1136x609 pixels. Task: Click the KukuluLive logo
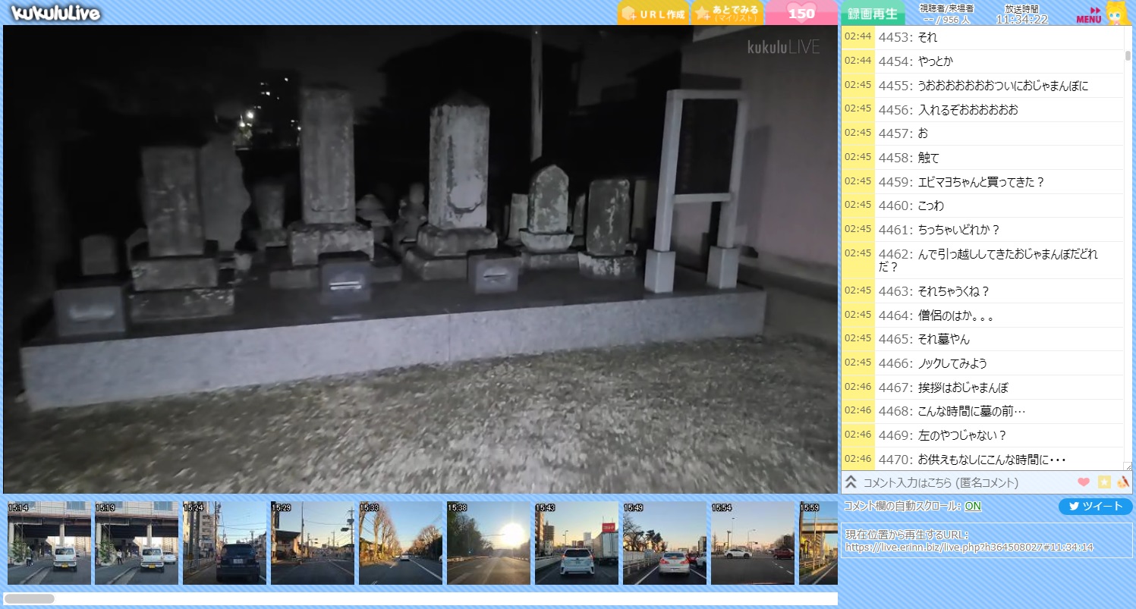55,13
